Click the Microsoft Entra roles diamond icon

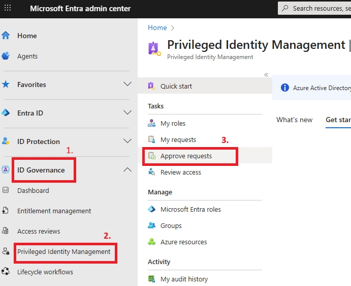click(x=151, y=209)
